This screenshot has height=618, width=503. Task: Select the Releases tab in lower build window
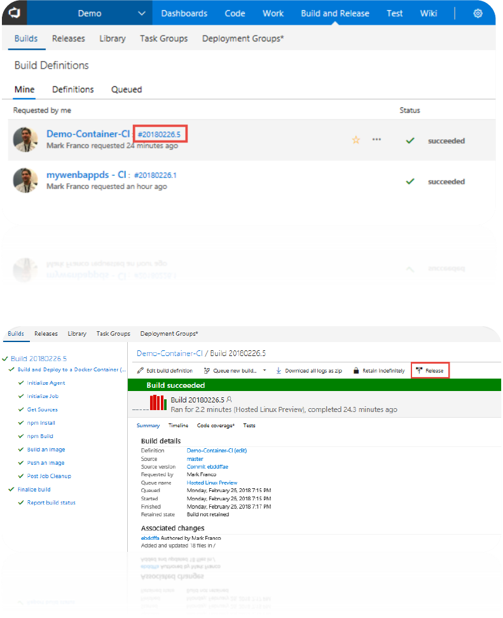[x=46, y=333]
